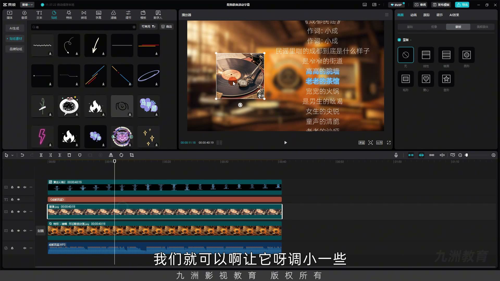Toggle the main track magnet

pos(411,155)
